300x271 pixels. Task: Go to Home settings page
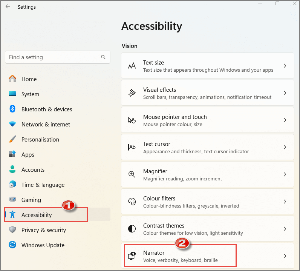57,79
